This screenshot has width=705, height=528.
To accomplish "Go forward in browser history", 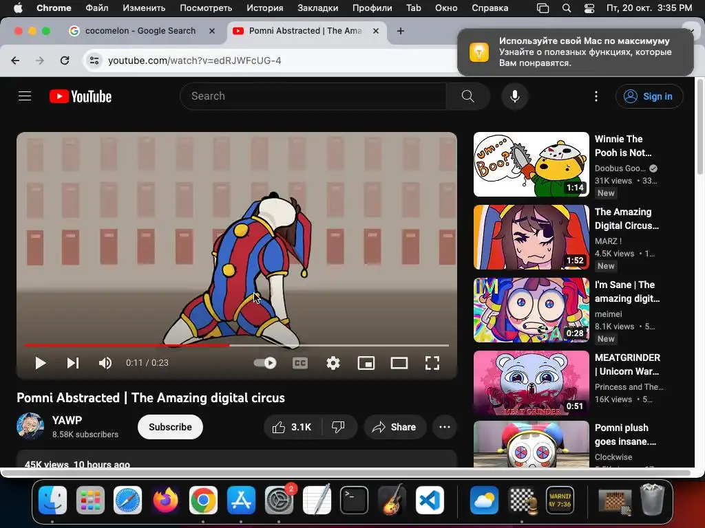I will [40, 60].
